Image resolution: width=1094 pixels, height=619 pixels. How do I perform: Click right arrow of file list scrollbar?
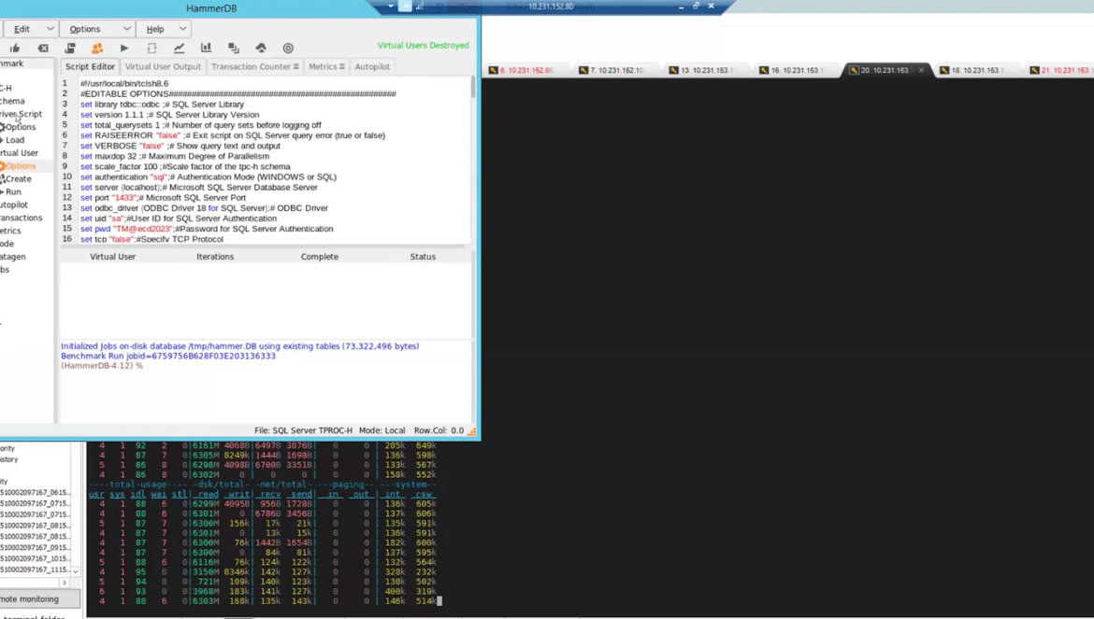(x=65, y=583)
